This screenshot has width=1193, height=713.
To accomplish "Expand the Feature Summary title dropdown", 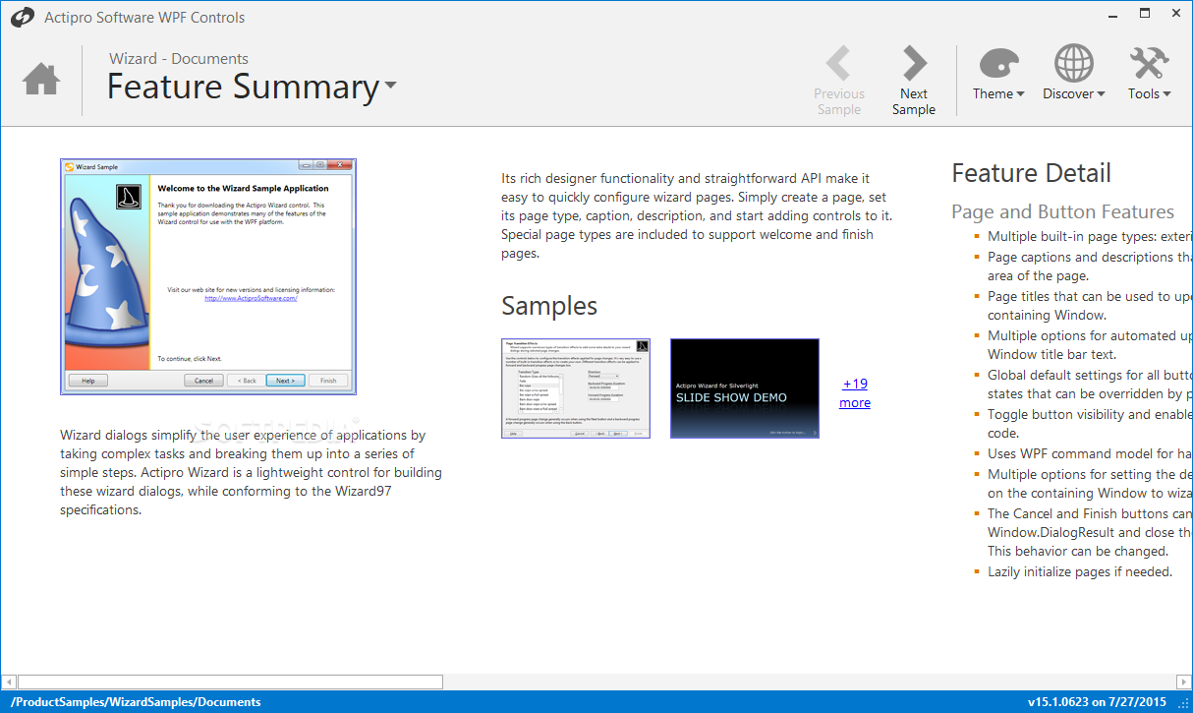I will coord(391,86).
